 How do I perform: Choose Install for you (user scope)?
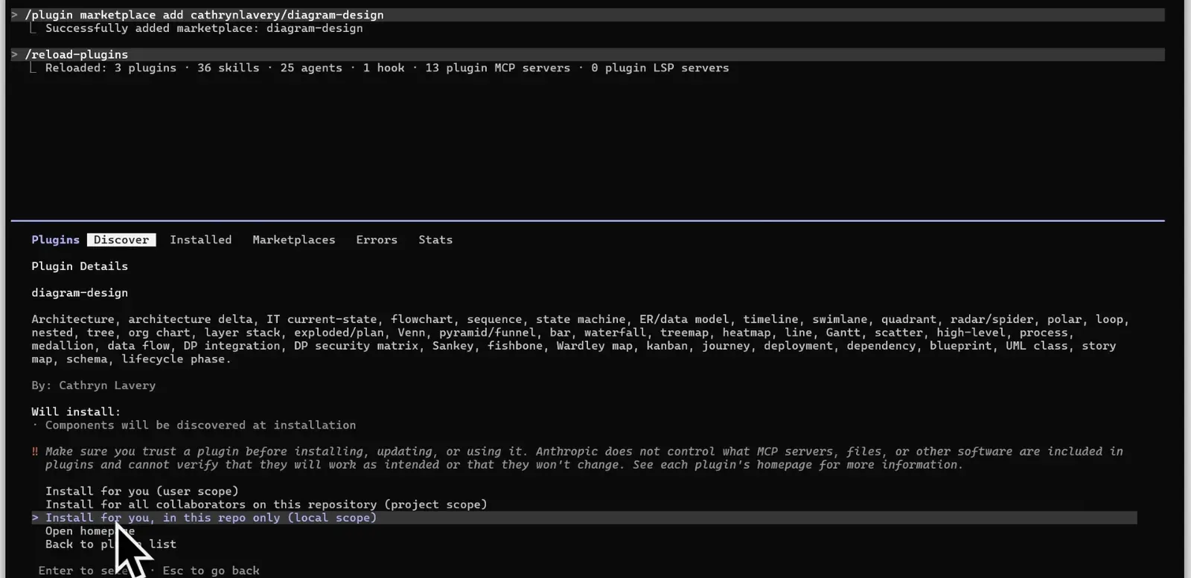click(x=141, y=491)
